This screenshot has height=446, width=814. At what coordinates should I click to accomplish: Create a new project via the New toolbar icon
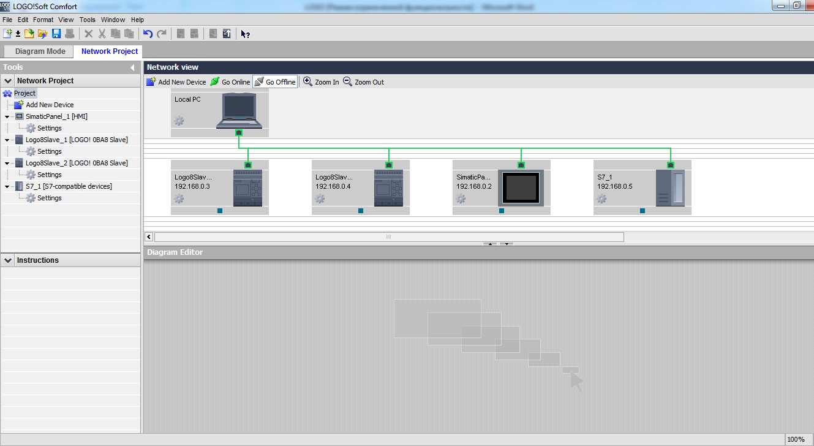[7, 34]
